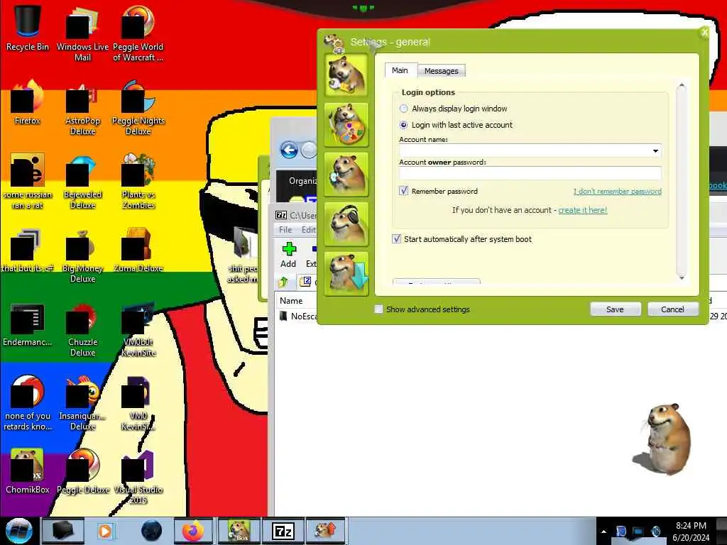
Task: Click the Cancel button
Action: click(x=673, y=309)
